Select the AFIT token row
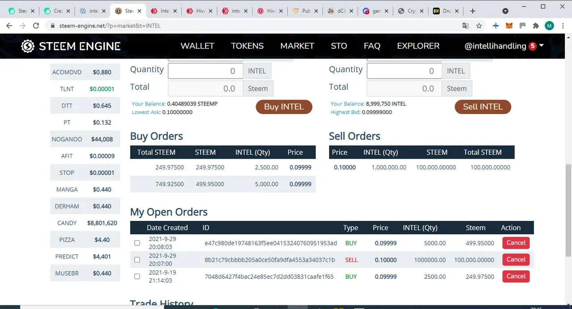 tap(85, 156)
